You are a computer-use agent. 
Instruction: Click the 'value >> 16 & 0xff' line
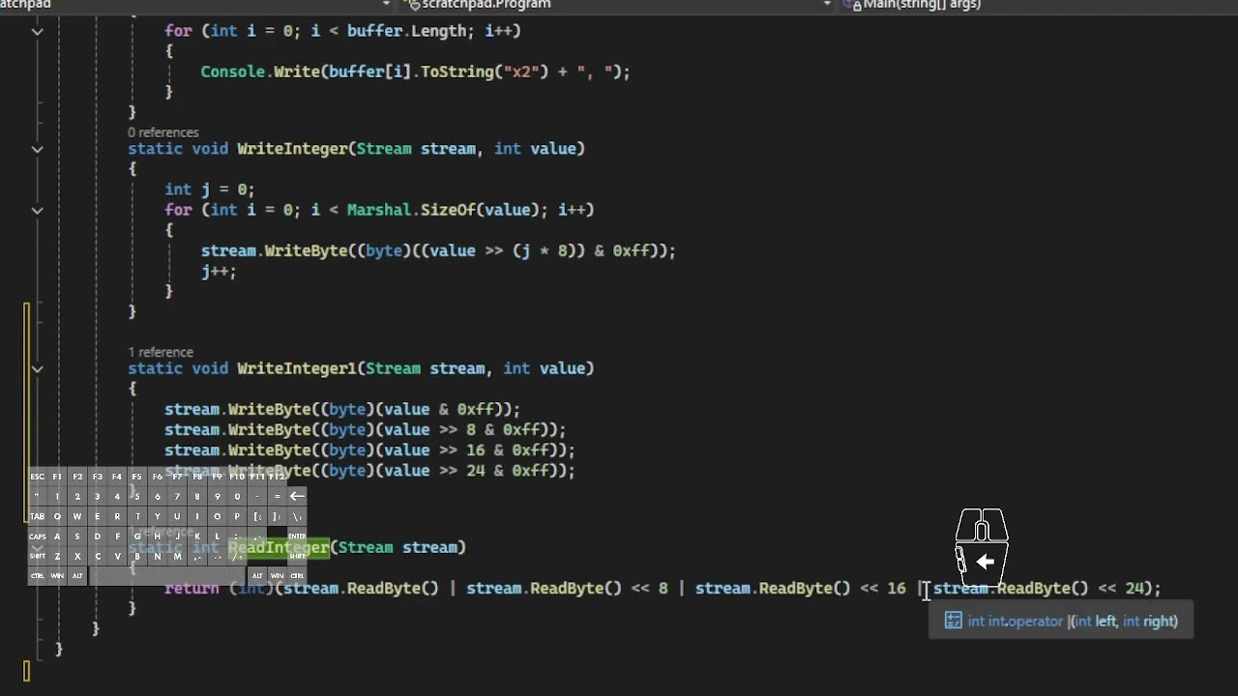369,450
